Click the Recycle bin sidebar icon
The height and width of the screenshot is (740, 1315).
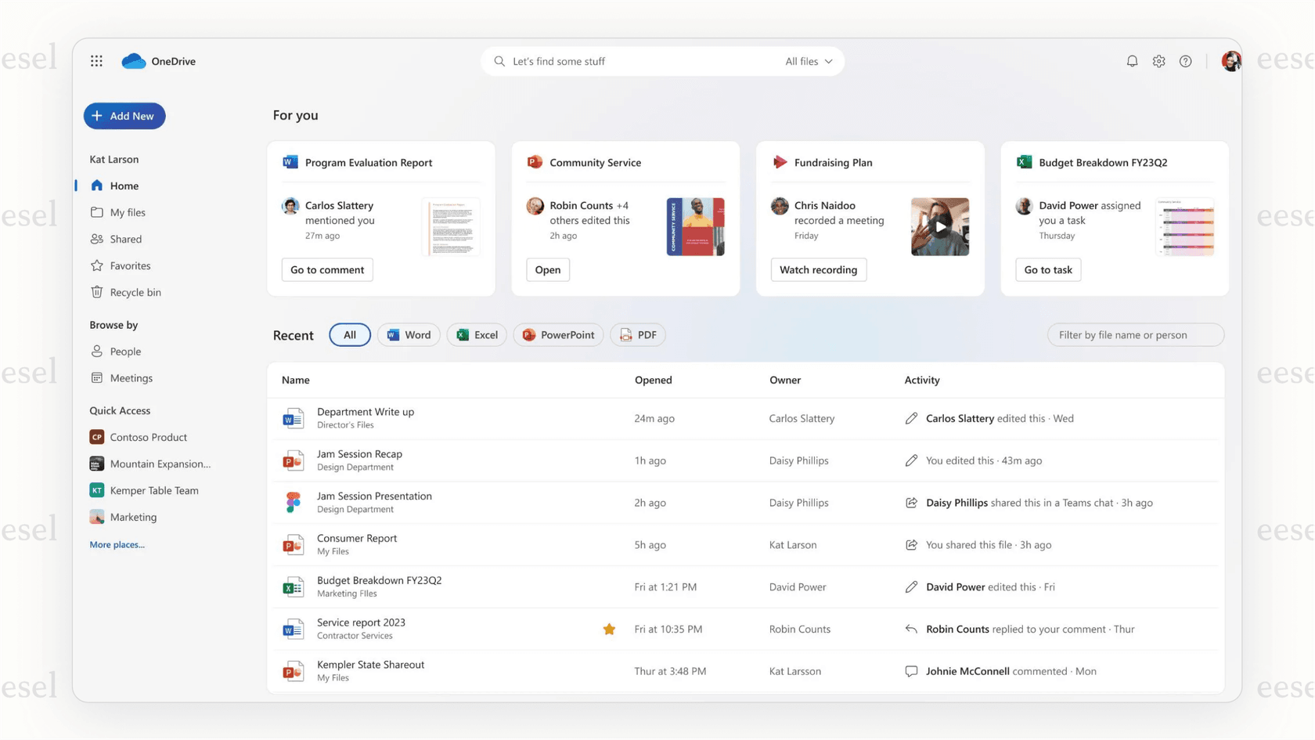point(96,291)
